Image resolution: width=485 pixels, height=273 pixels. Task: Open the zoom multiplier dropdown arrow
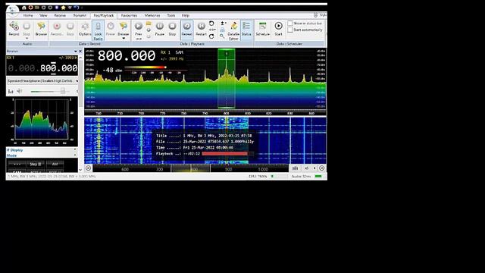click(x=314, y=168)
